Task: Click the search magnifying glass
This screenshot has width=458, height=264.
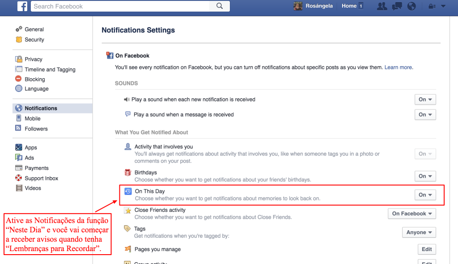Action: click(x=219, y=6)
